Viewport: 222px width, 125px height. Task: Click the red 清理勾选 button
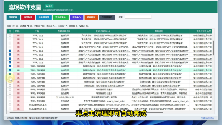28,17
